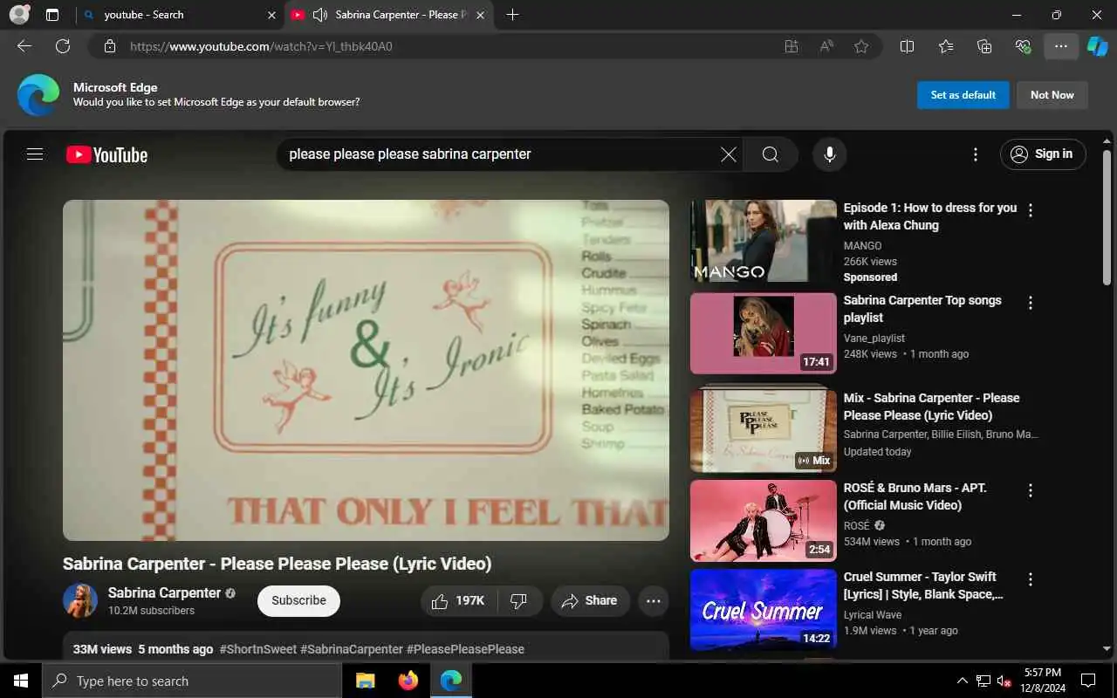Clear the YouTube search box text
1117x698 pixels.
point(728,154)
